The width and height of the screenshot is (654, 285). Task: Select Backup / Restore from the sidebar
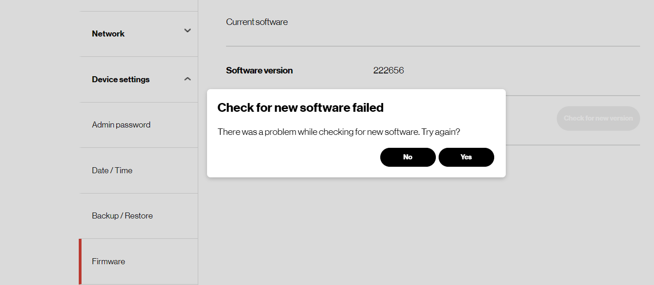tap(121, 216)
